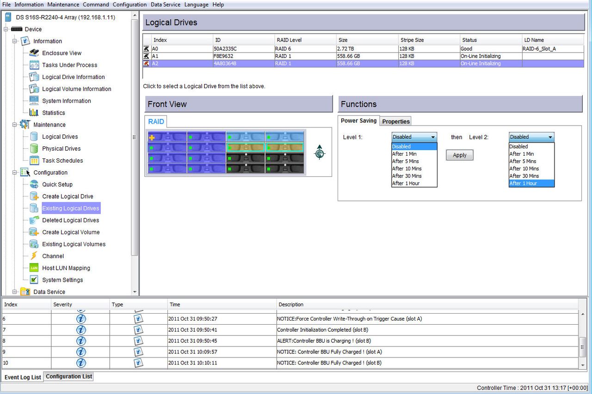The height and width of the screenshot is (394, 592).
Task: Click the Quick Setup icon
Action: click(x=34, y=184)
